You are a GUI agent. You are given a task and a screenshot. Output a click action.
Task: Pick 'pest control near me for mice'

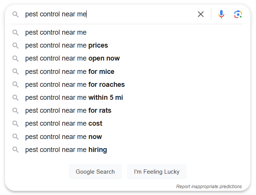[127, 72]
